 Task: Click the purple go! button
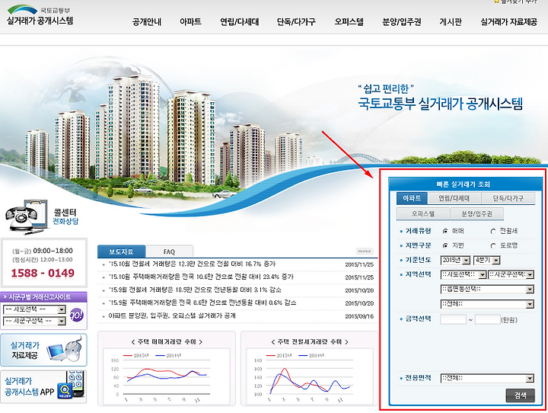[x=77, y=315]
